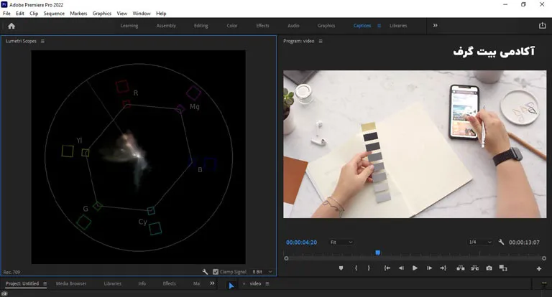Click the Home icon in workspace bar
Viewport: 552px width, 297px height.
tap(11, 26)
